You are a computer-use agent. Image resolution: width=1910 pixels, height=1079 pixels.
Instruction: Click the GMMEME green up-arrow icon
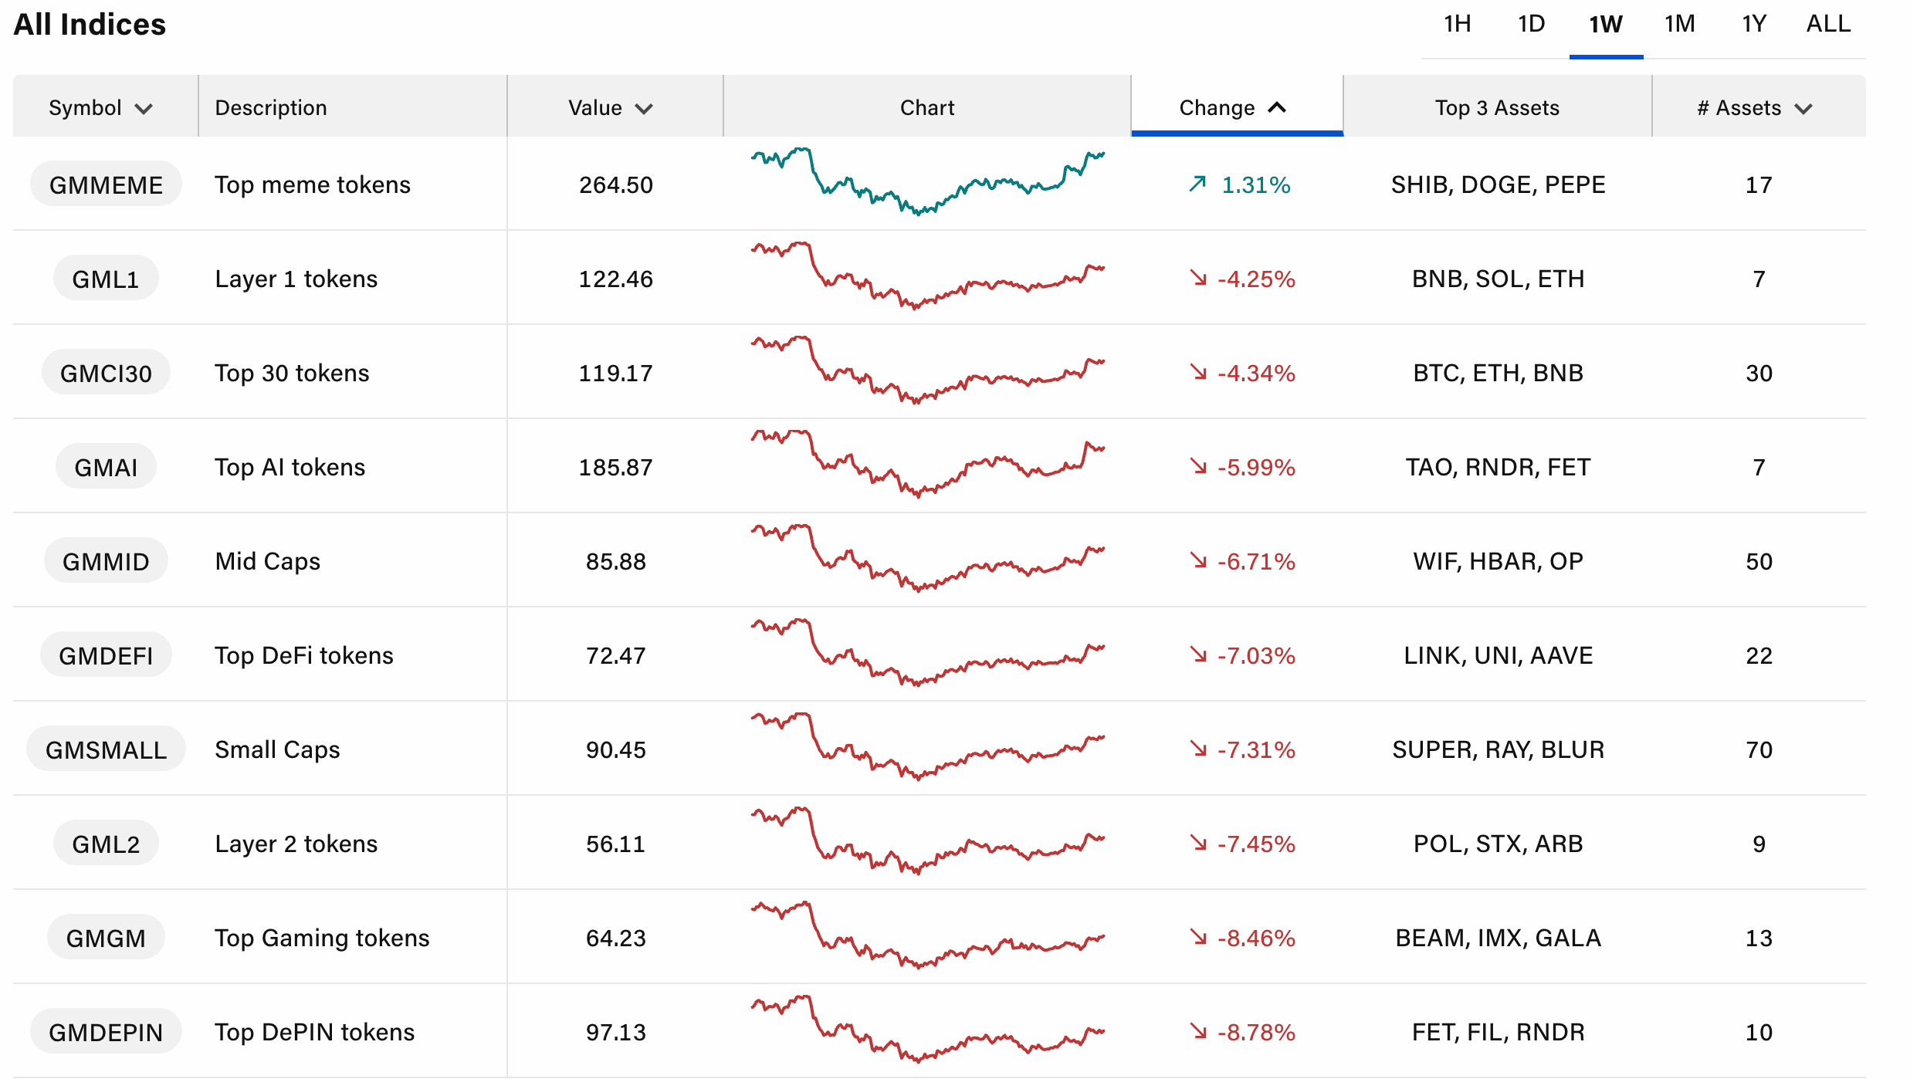[1197, 184]
